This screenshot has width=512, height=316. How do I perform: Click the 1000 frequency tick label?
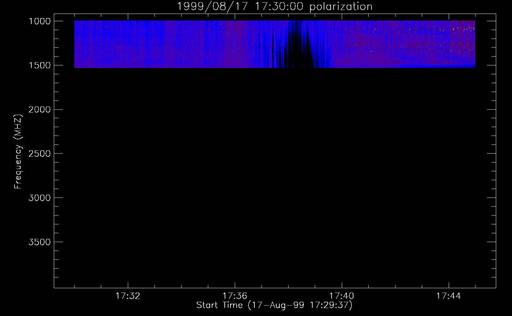pyautogui.click(x=40, y=21)
